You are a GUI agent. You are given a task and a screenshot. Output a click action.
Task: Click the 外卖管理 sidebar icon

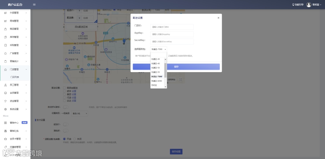tap(5, 13)
